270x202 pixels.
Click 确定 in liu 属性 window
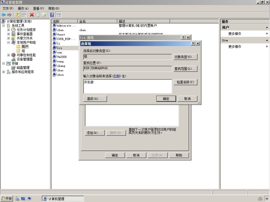point(115,155)
